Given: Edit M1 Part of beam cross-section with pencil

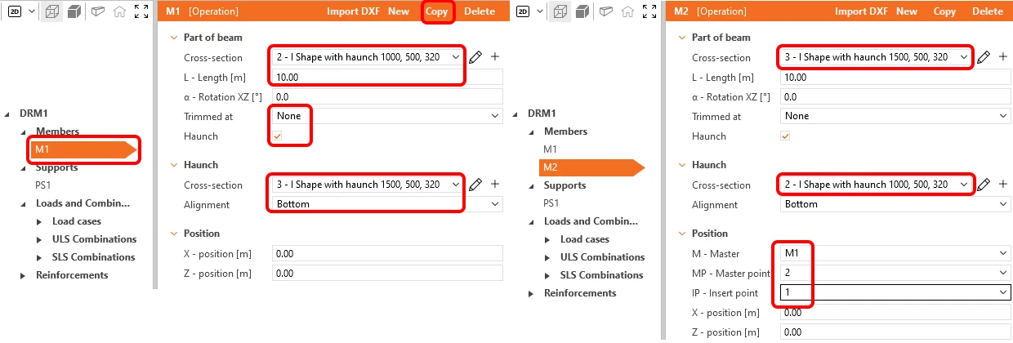Looking at the screenshot, I should (476, 57).
